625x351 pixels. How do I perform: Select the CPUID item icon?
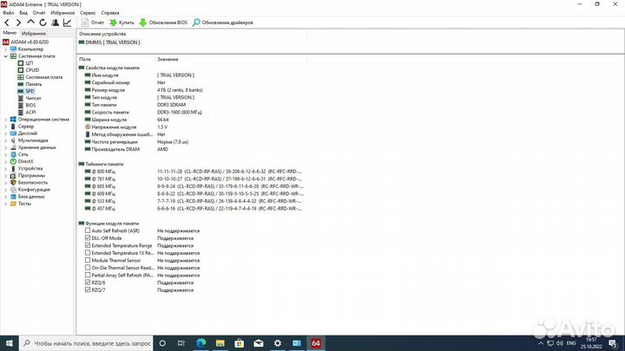pos(21,70)
